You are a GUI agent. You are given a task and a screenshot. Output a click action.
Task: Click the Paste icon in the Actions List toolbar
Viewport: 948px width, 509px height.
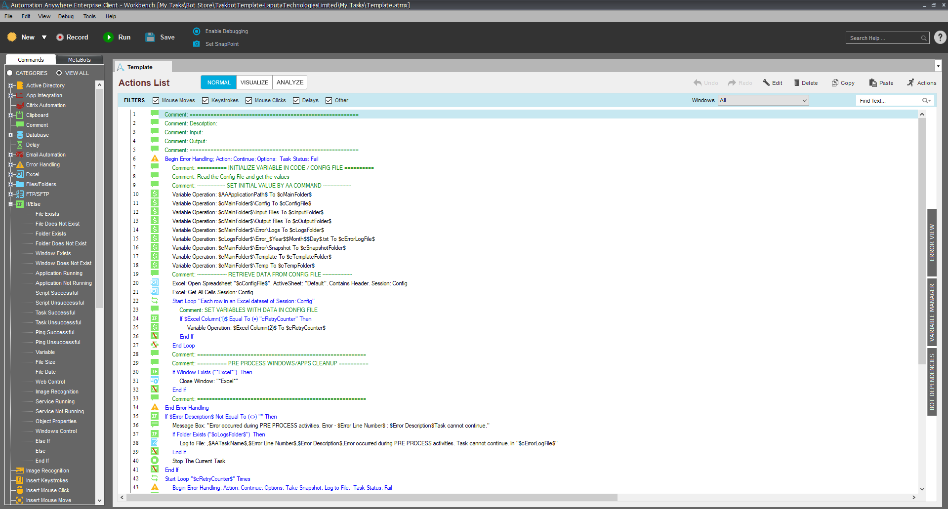click(873, 83)
